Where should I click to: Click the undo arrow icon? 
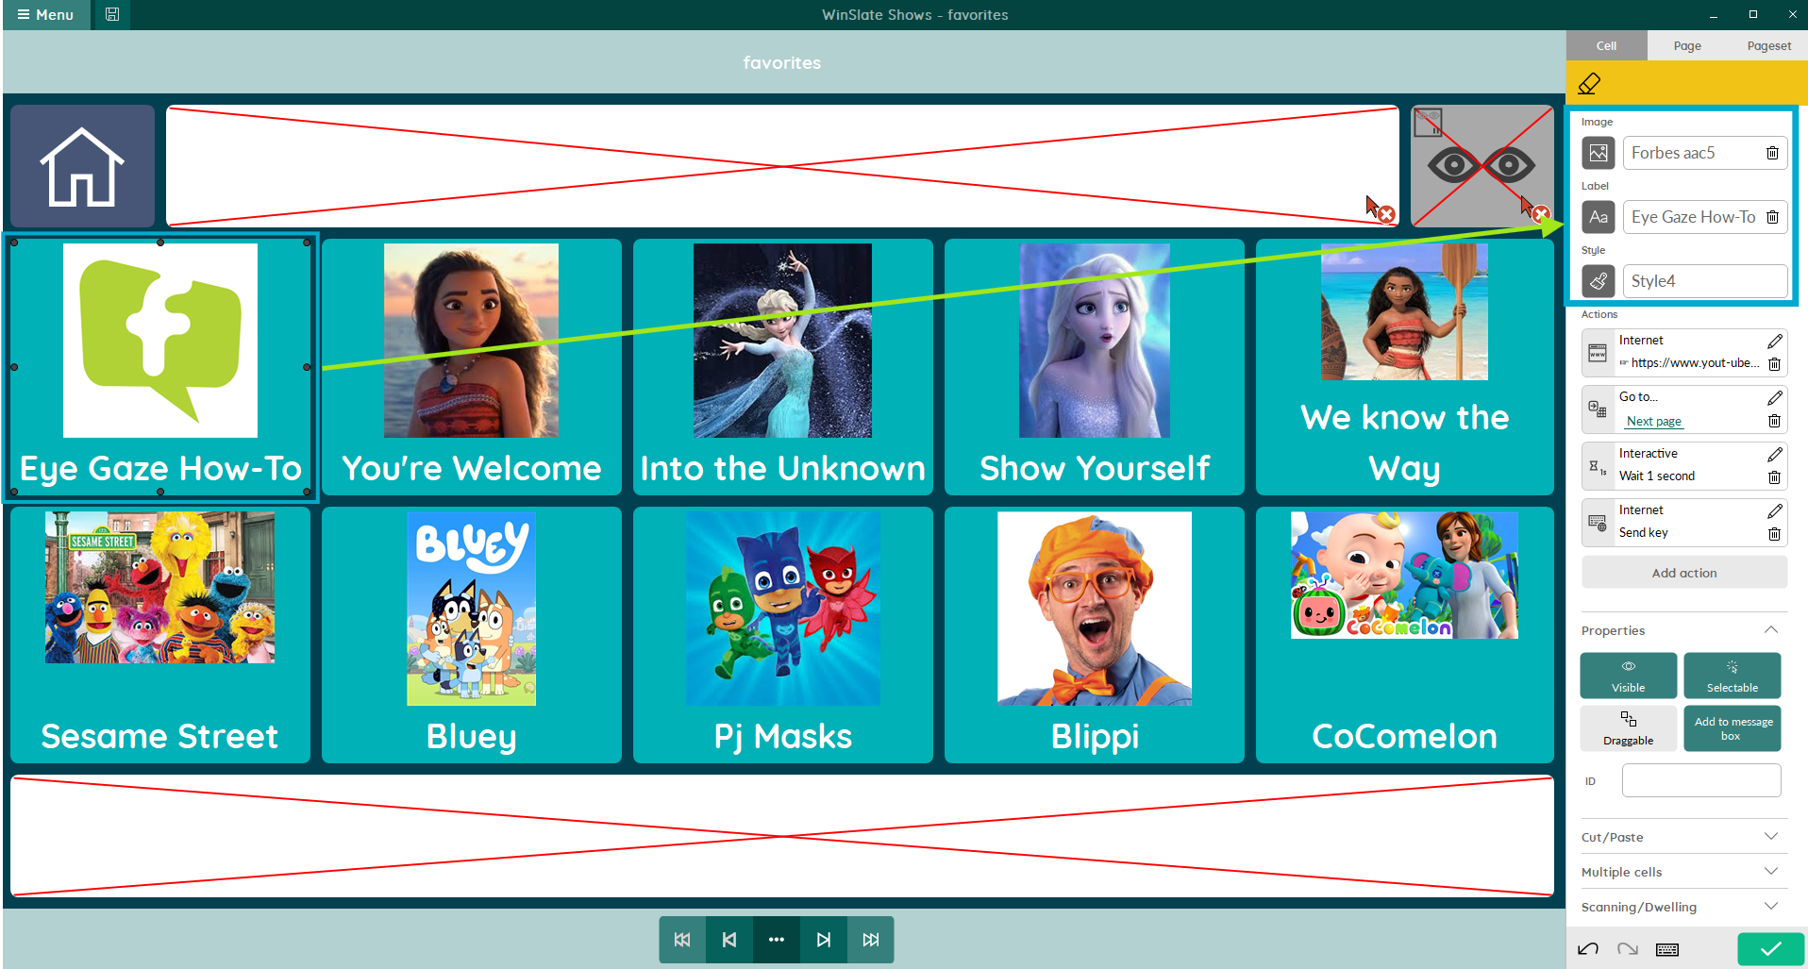(x=1588, y=949)
